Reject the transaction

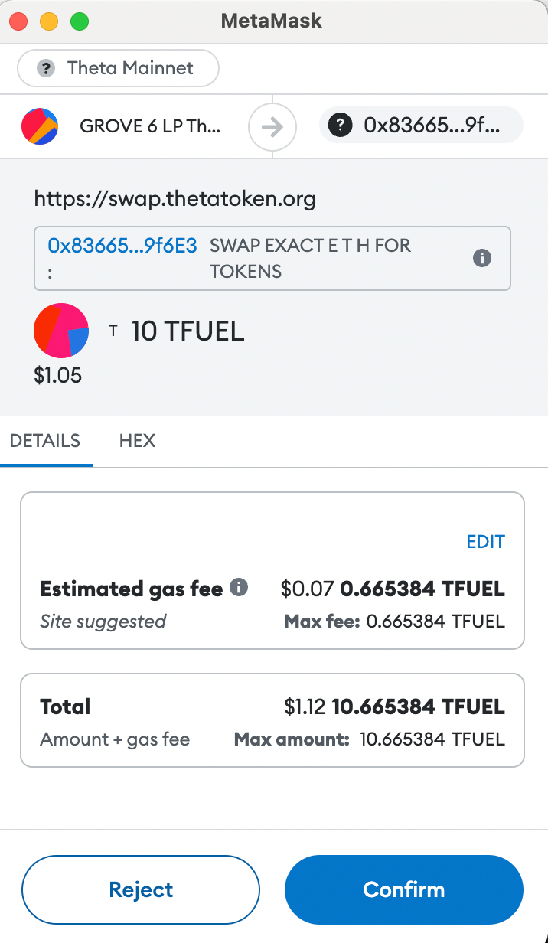coord(141,889)
